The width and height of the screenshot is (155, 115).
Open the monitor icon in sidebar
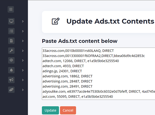(11, 21)
